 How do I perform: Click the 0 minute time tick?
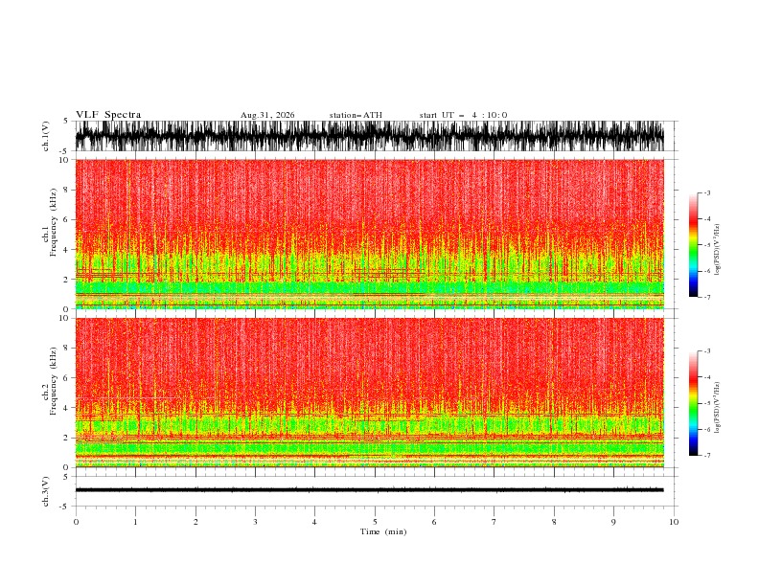tap(76, 522)
